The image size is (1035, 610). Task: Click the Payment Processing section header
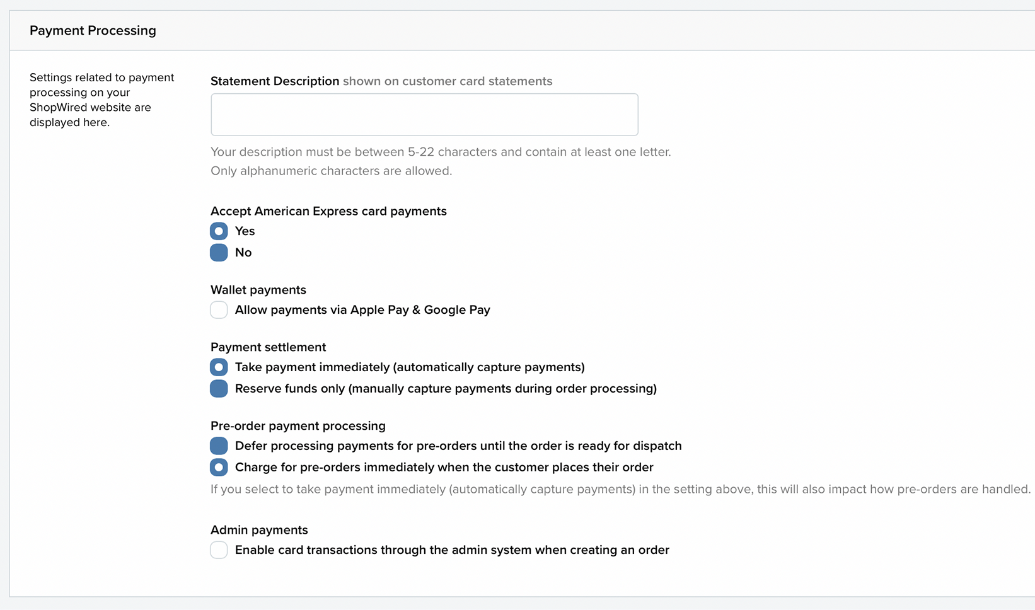point(93,30)
